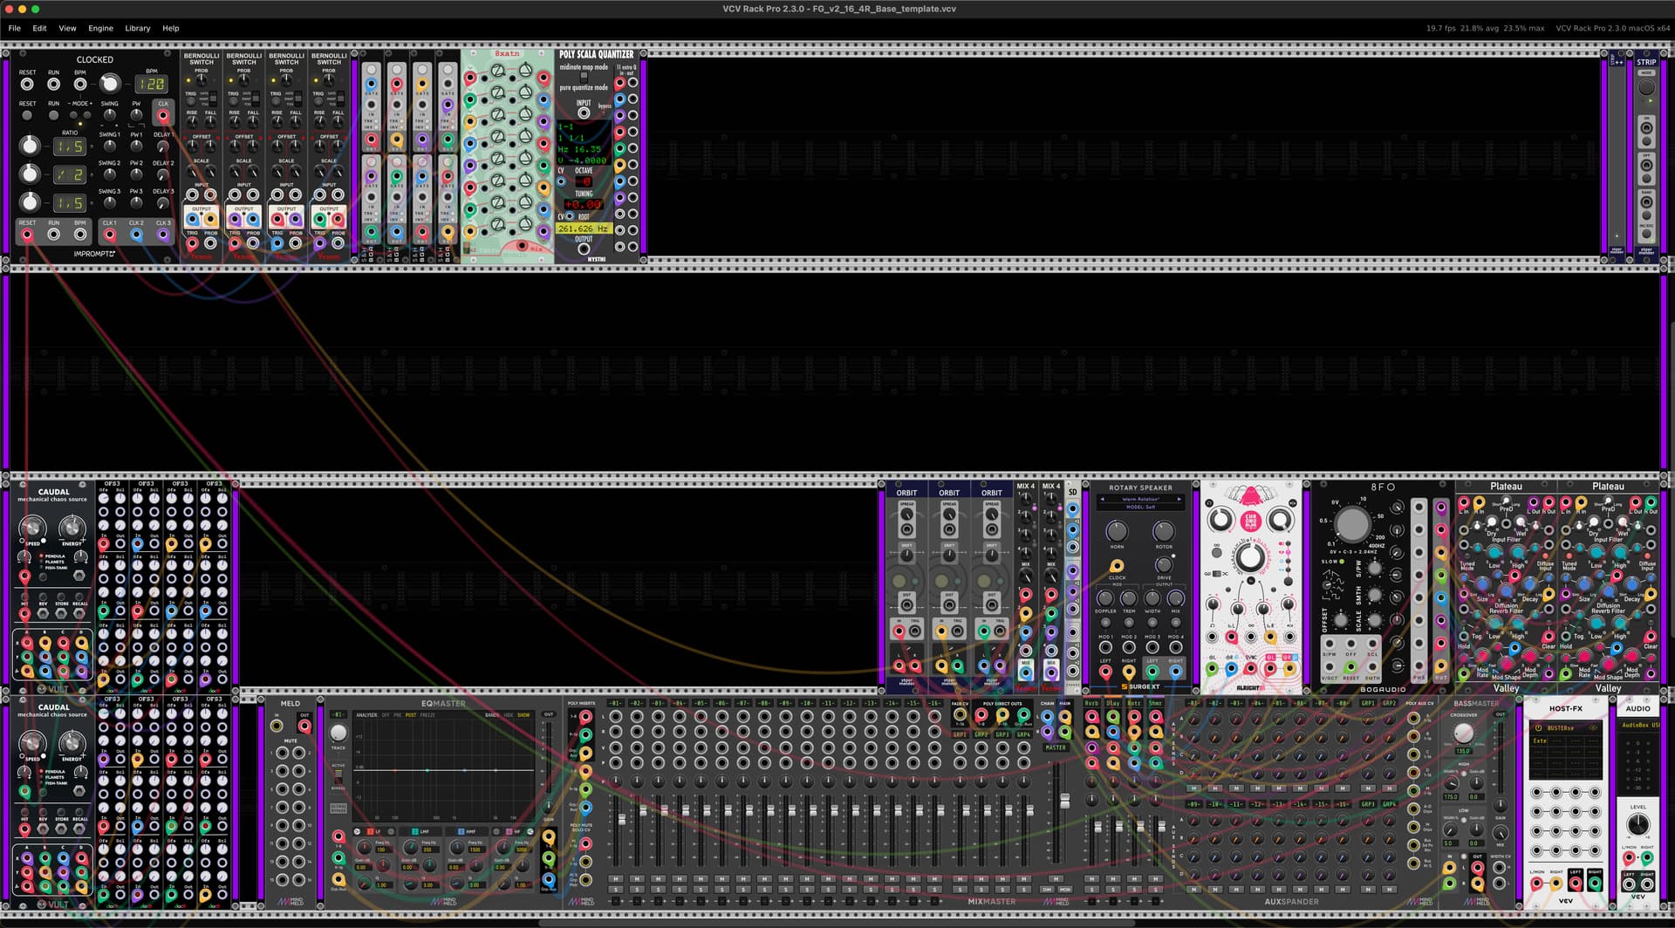Click the Clocked BPM display showing 120
Image resolution: width=1675 pixels, height=928 pixels.
150,85
